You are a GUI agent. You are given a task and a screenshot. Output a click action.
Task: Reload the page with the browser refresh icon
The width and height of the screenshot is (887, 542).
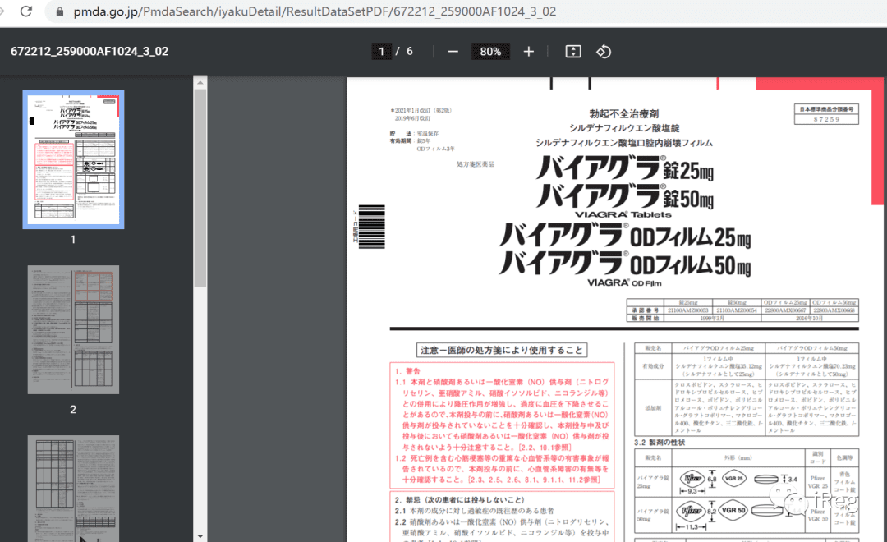[x=26, y=11]
